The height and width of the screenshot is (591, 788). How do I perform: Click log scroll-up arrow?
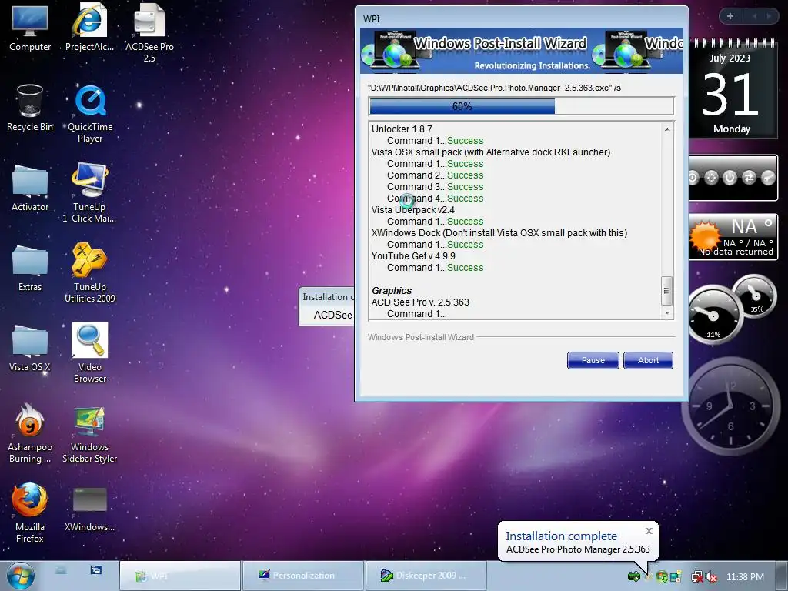(667, 129)
